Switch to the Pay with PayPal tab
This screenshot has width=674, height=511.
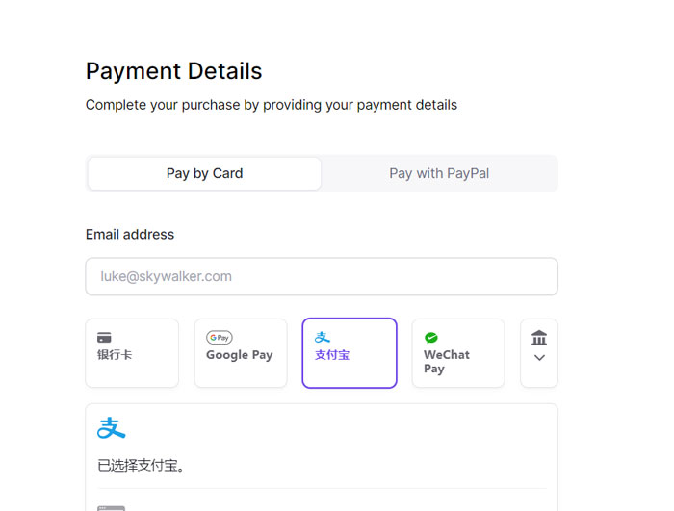pyautogui.click(x=439, y=174)
